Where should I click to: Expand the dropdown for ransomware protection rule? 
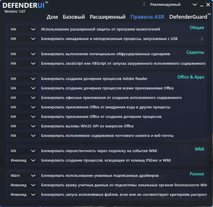[x=23, y=29]
